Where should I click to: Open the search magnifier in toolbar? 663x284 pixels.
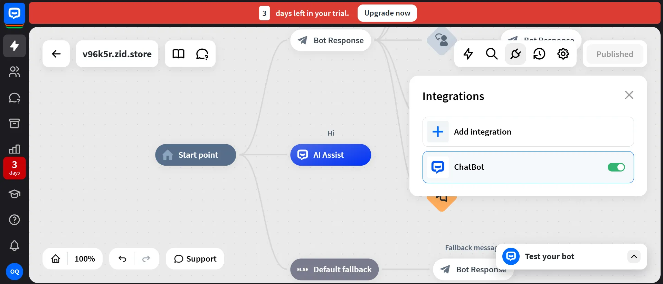click(491, 54)
